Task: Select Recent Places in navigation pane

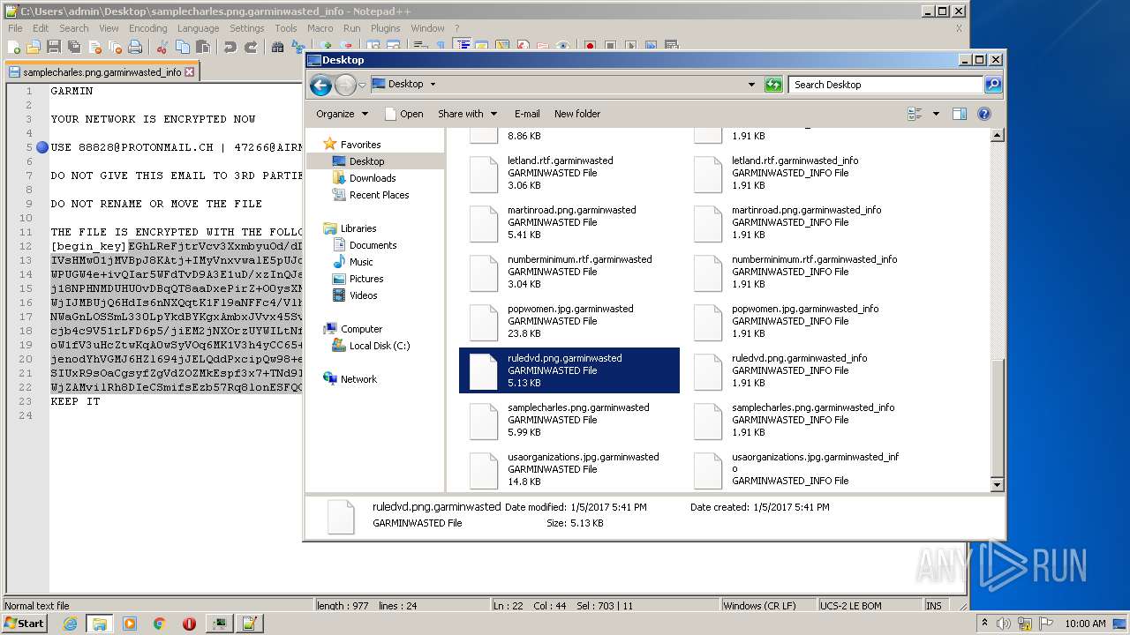Action: pyautogui.click(x=379, y=195)
